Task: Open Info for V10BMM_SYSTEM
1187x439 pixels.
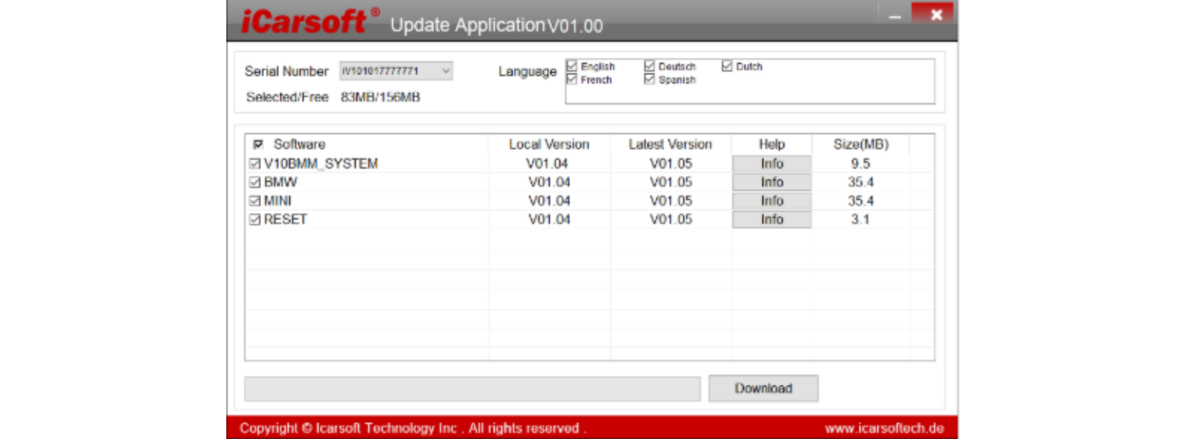Action: 772,164
